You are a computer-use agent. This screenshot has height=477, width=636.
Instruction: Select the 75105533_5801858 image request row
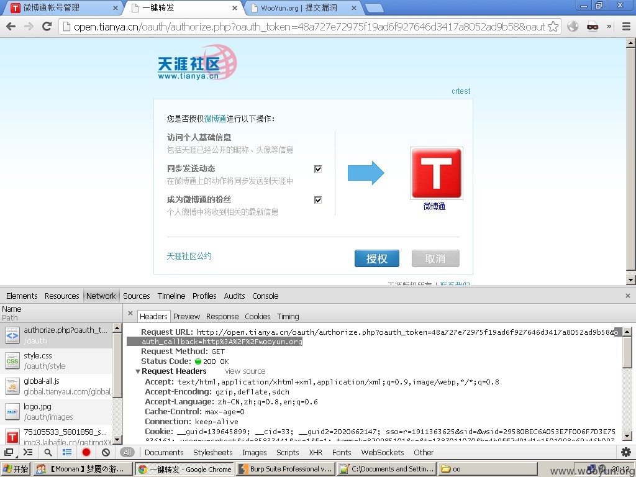57,435
